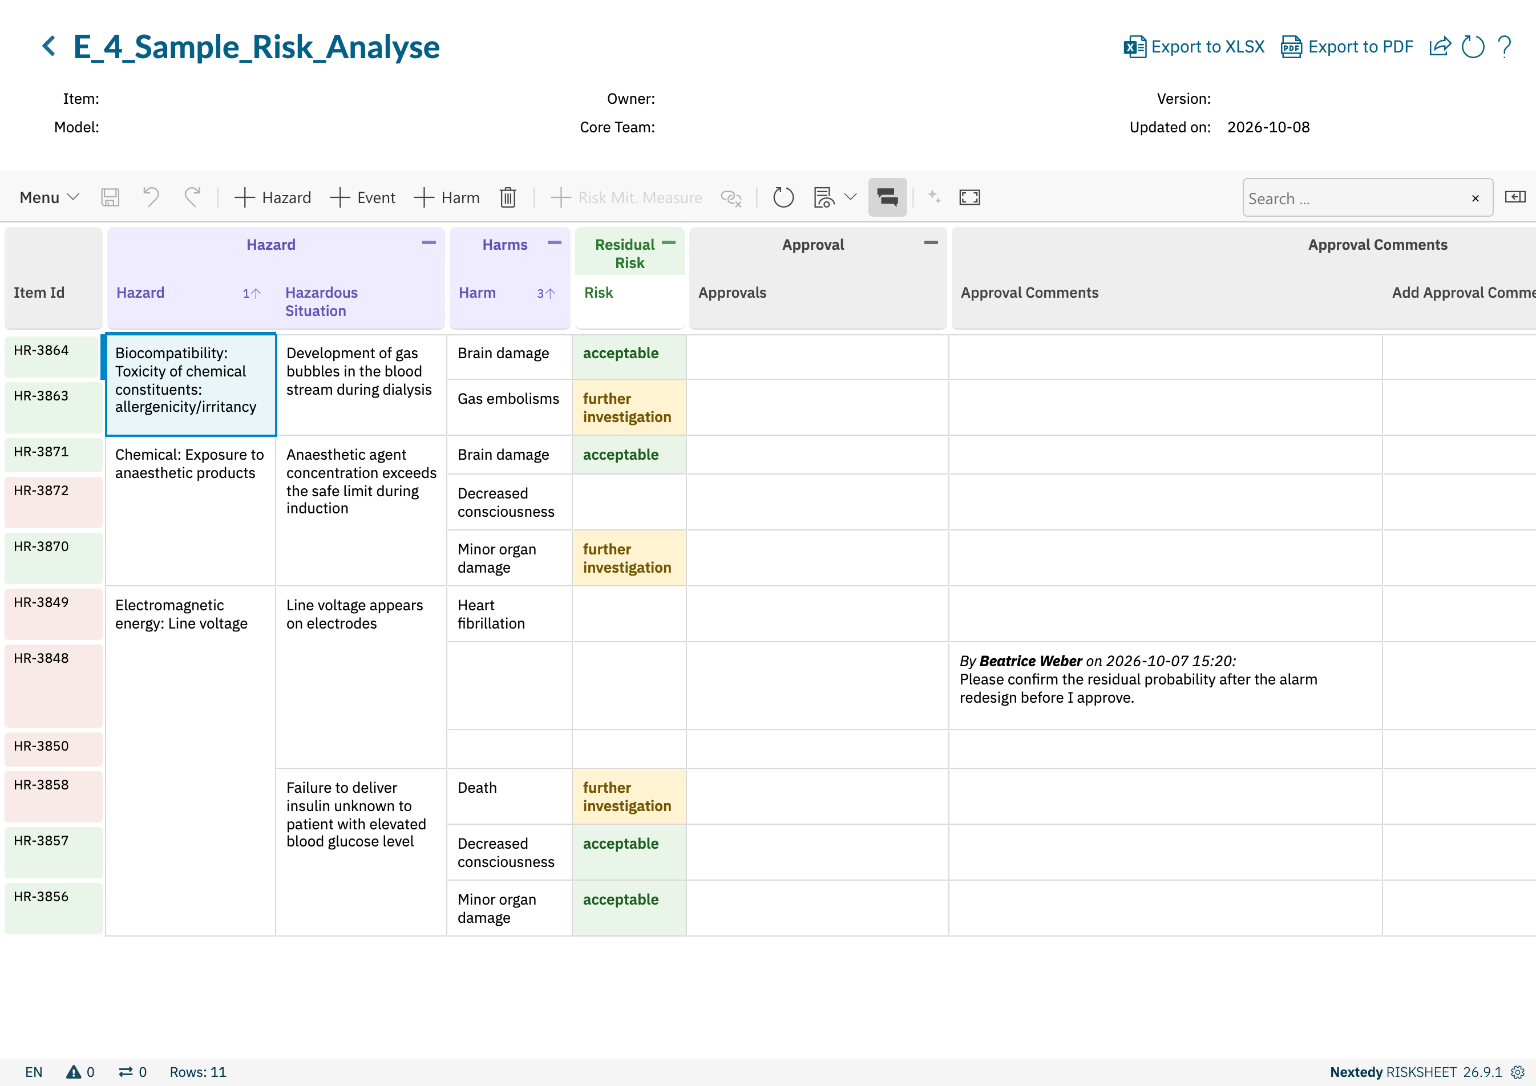Collapse the Residual Risk column group
1536x1086 pixels.
[x=668, y=243]
